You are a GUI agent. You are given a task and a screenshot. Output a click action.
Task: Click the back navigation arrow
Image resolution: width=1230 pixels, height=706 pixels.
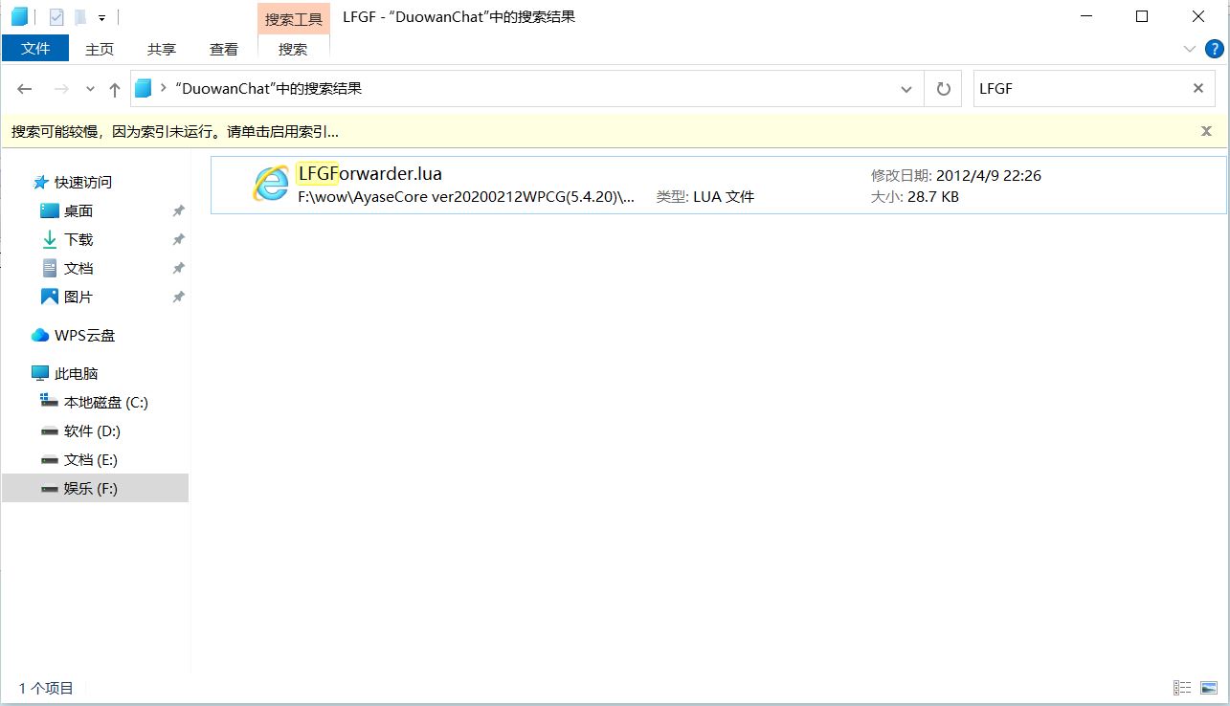coord(25,89)
